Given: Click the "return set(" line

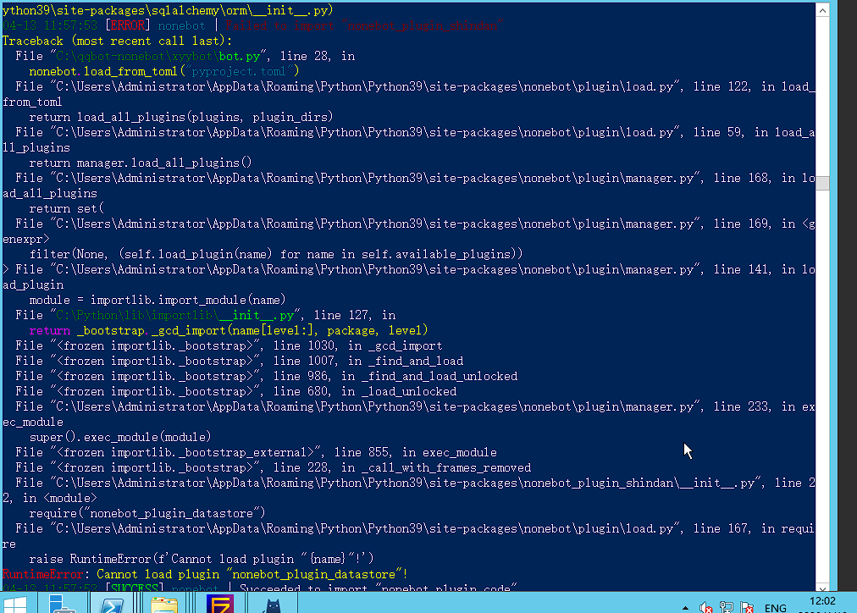Looking at the screenshot, I should coord(66,208).
